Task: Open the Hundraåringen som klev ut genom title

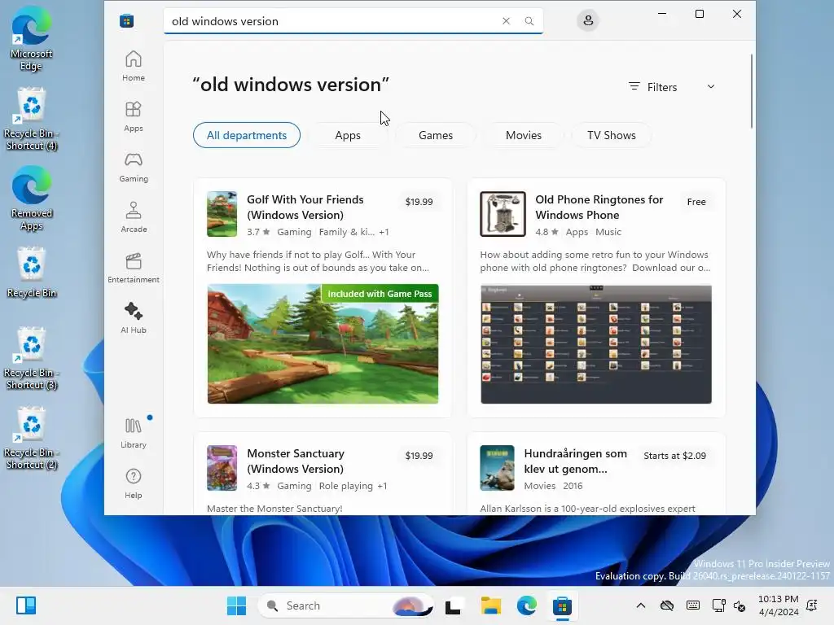Action: click(576, 461)
